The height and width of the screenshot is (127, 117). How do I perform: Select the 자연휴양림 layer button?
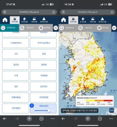coord(43,97)
